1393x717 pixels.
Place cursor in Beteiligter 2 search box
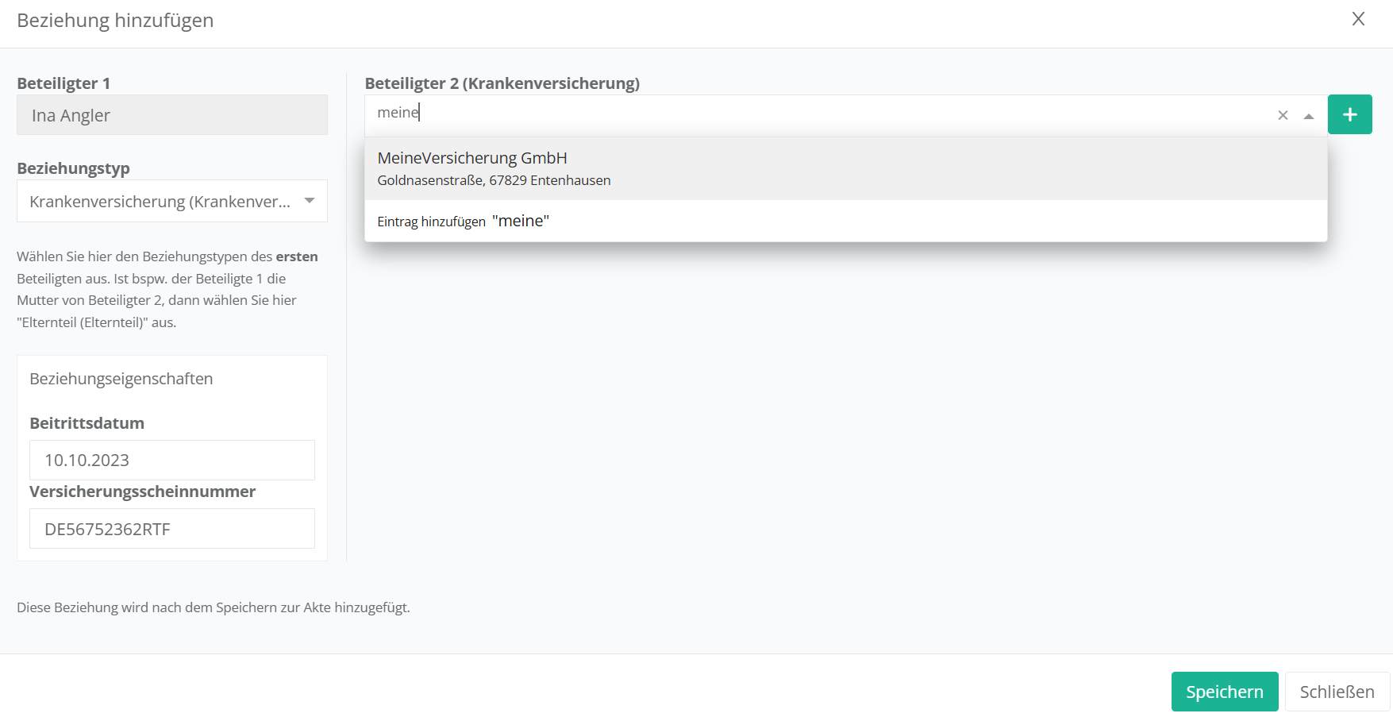818,114
